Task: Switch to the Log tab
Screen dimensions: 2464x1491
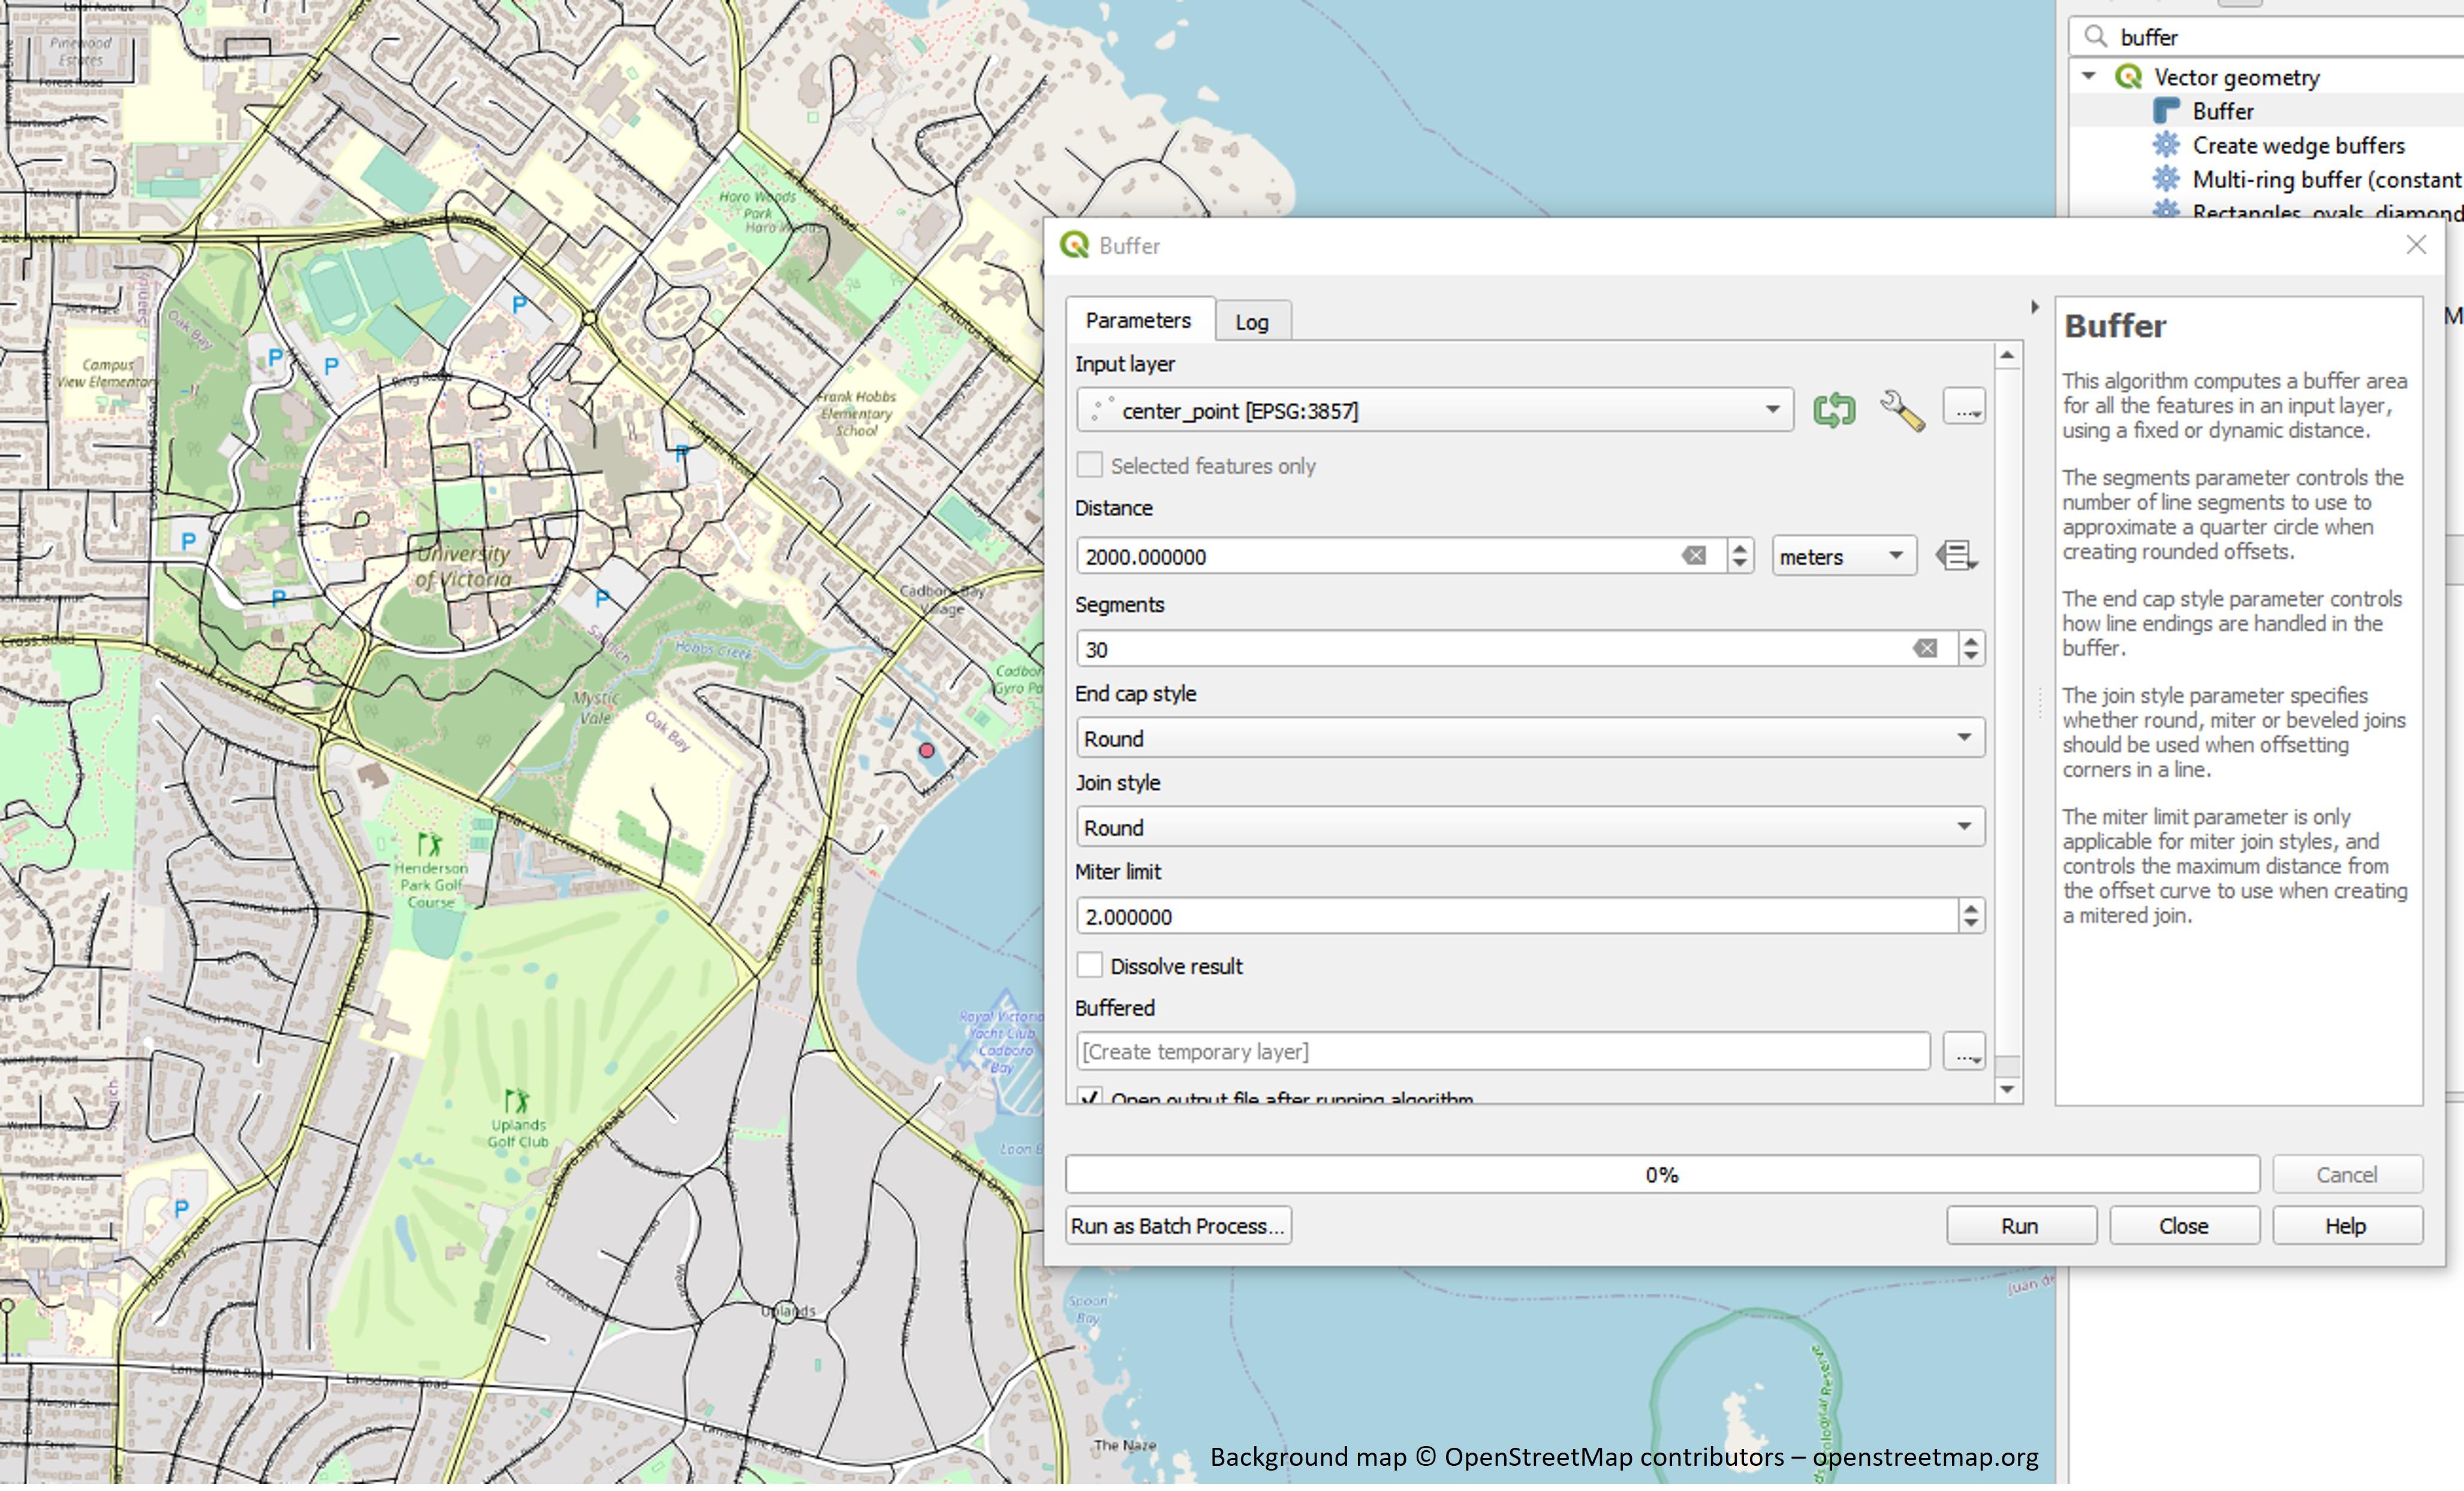Action: tap(1251, 322)
